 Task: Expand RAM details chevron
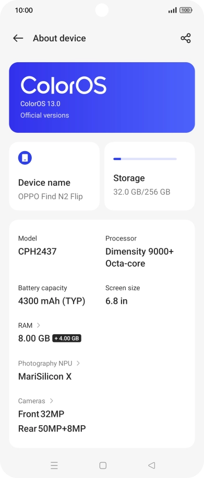39,325
